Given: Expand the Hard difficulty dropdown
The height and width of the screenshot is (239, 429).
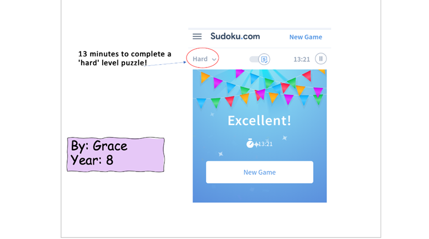Looking at the screenshot, I should (204, 59).
